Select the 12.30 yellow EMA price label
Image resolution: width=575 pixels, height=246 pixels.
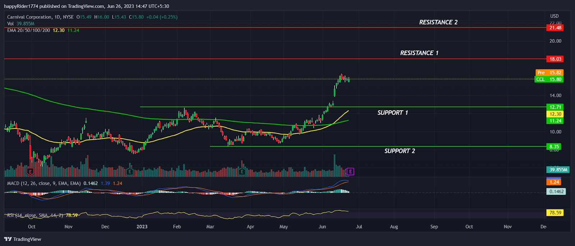point(555,114)
